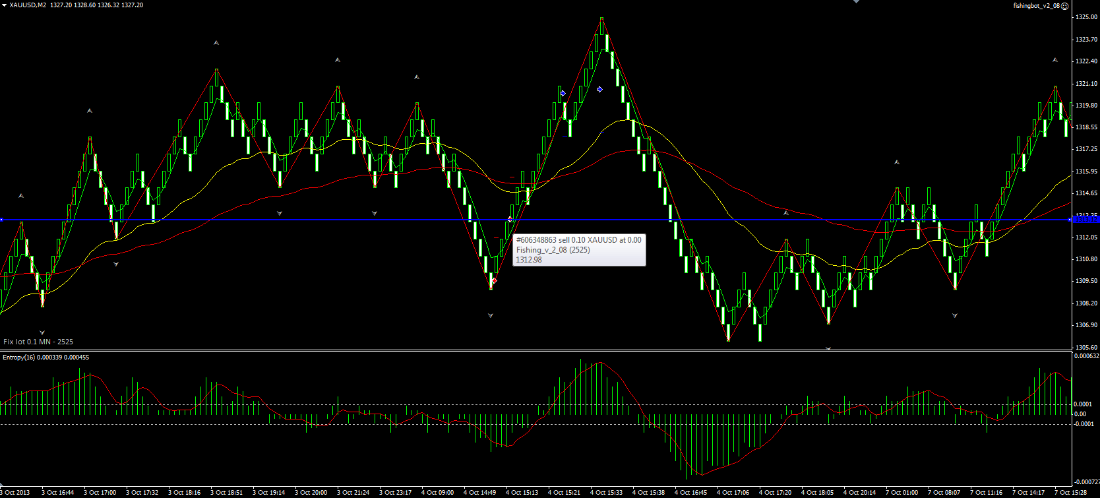Click the '4 Oct 20:14' time axis label
This screenshot has height=498, width=1100.
(860, 493)
